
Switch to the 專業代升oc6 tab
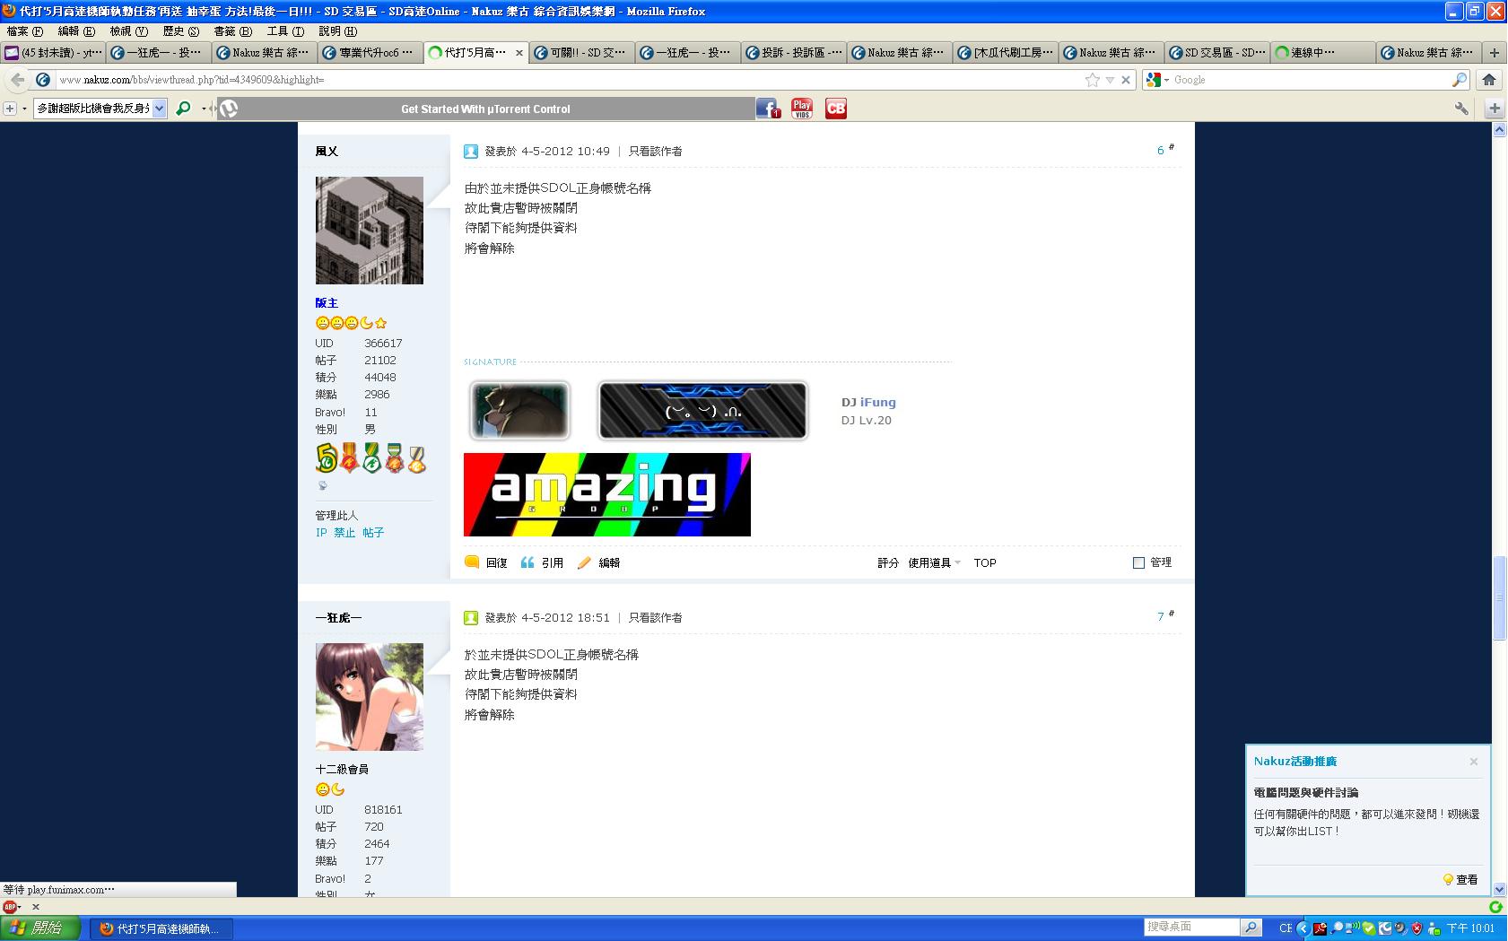[370, 53]
